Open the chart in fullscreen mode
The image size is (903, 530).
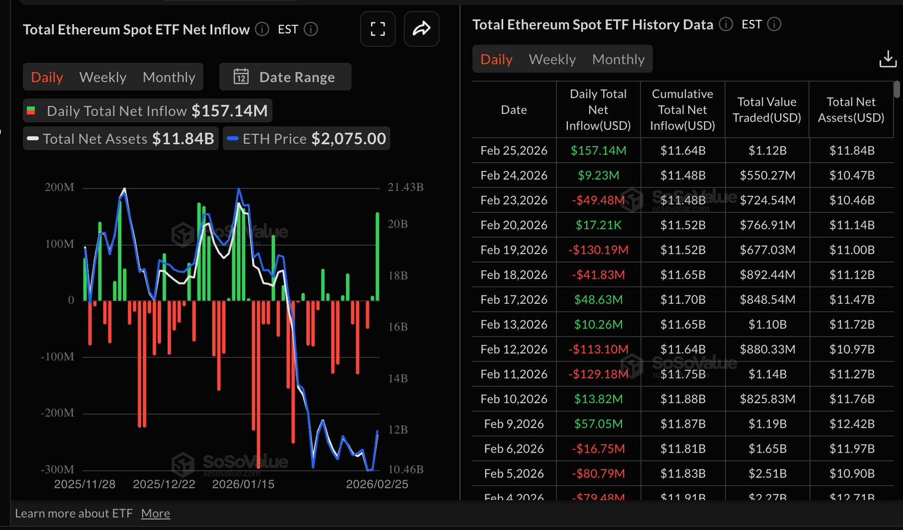pyautogui.click(x=377, y=29)
